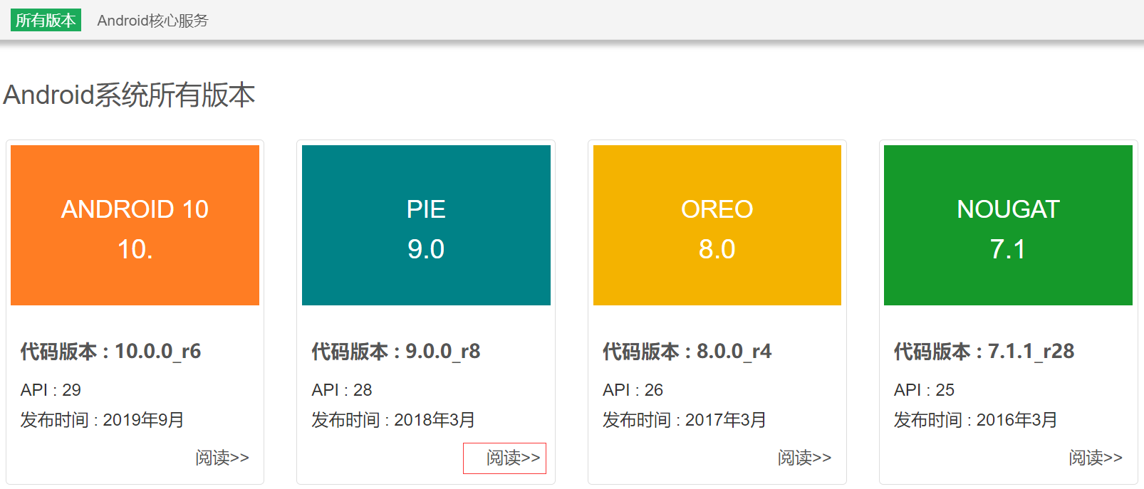This screenshot has width=1144, height=489.
Task: Open 阅读>> link in NOUGAT card
Action: pos(1096,458)
